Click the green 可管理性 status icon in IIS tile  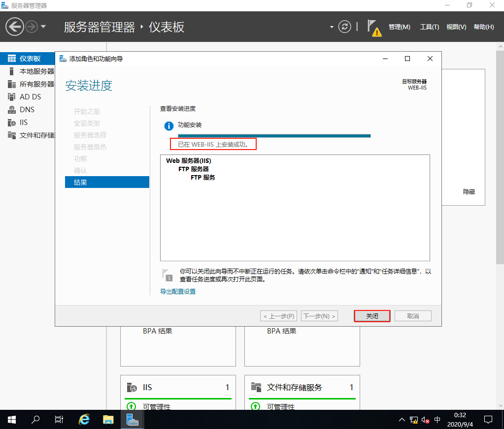point(131,406)
